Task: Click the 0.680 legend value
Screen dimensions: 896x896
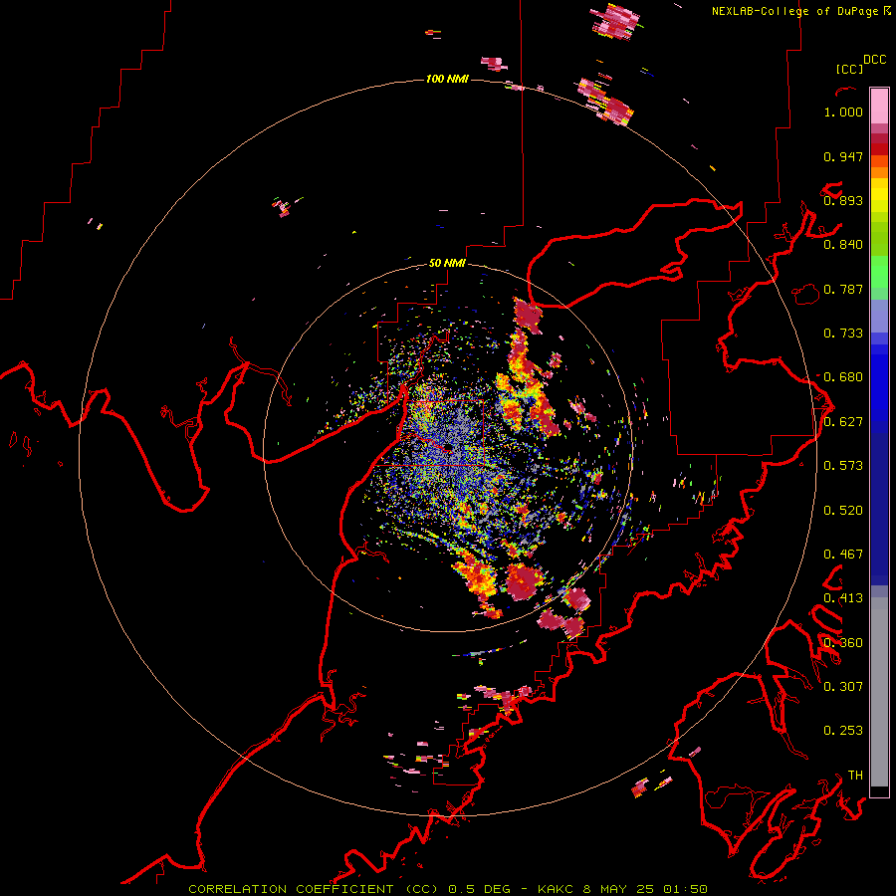Action: click(x=843, y=377)
